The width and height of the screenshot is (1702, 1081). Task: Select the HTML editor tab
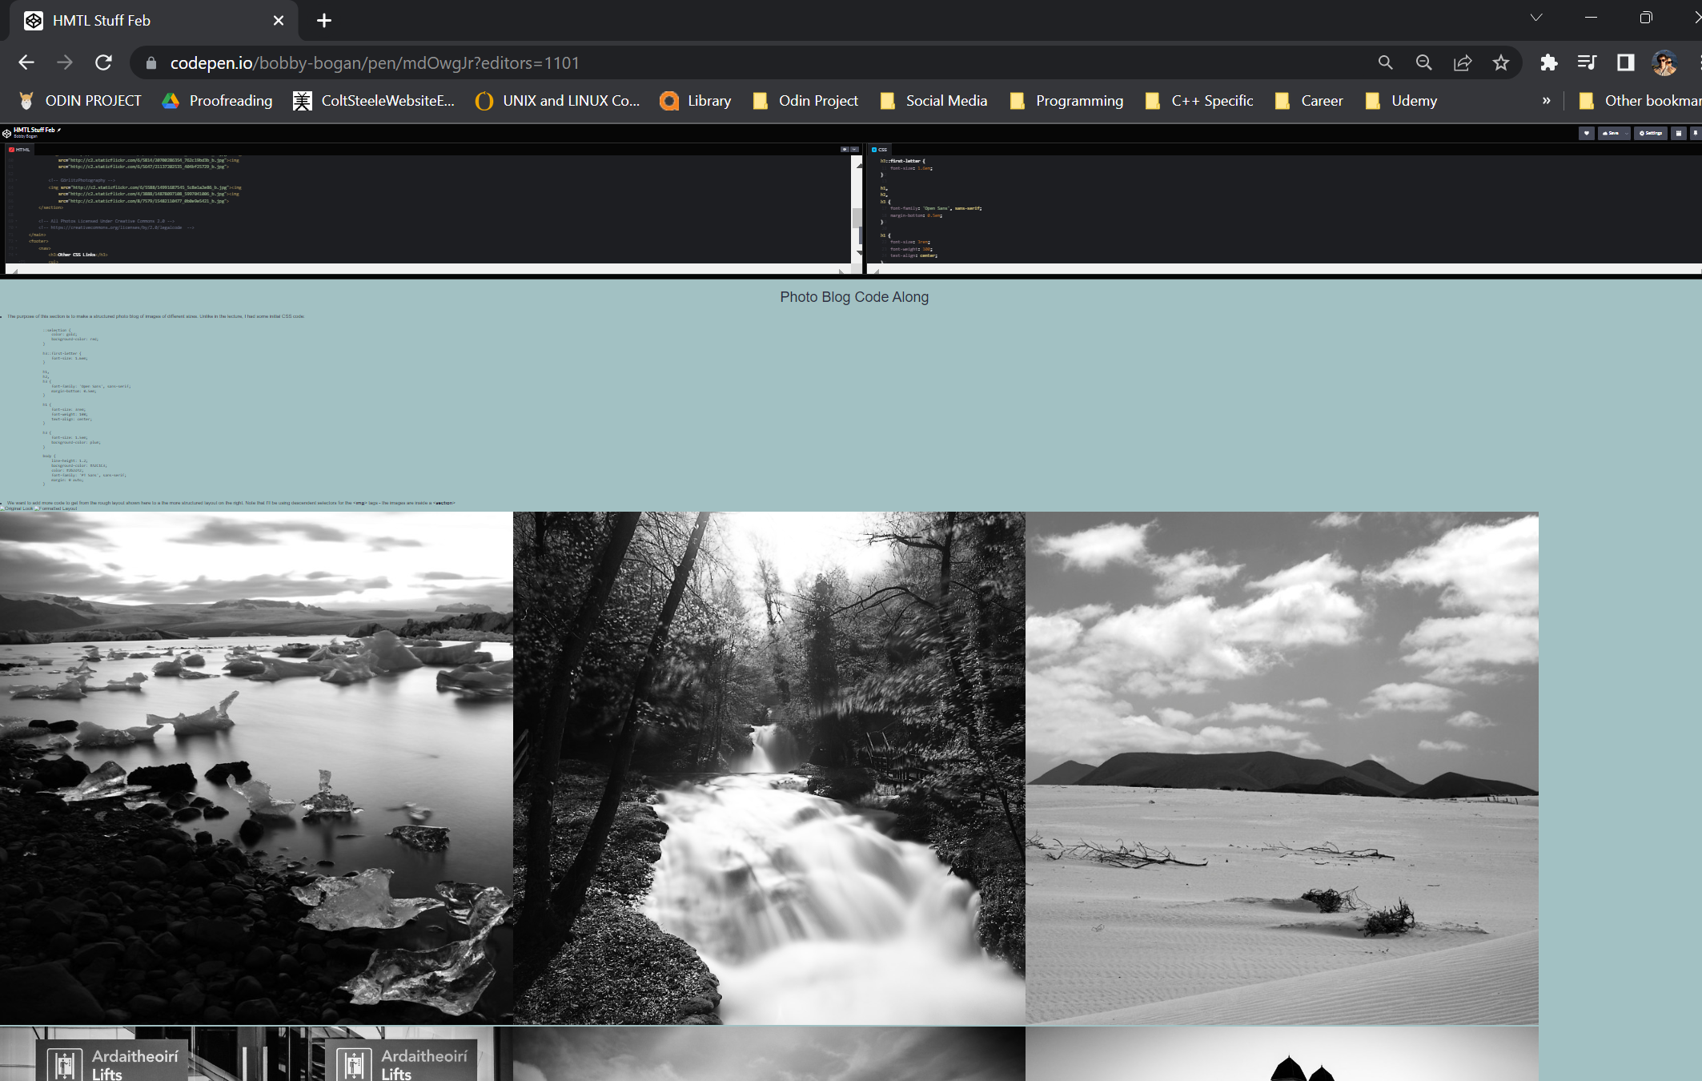pyautogui.click(x=20, y=150)
